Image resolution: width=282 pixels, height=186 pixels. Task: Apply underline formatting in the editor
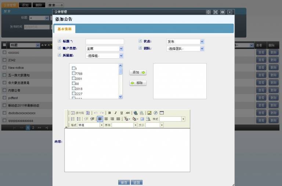coord(122,113)
